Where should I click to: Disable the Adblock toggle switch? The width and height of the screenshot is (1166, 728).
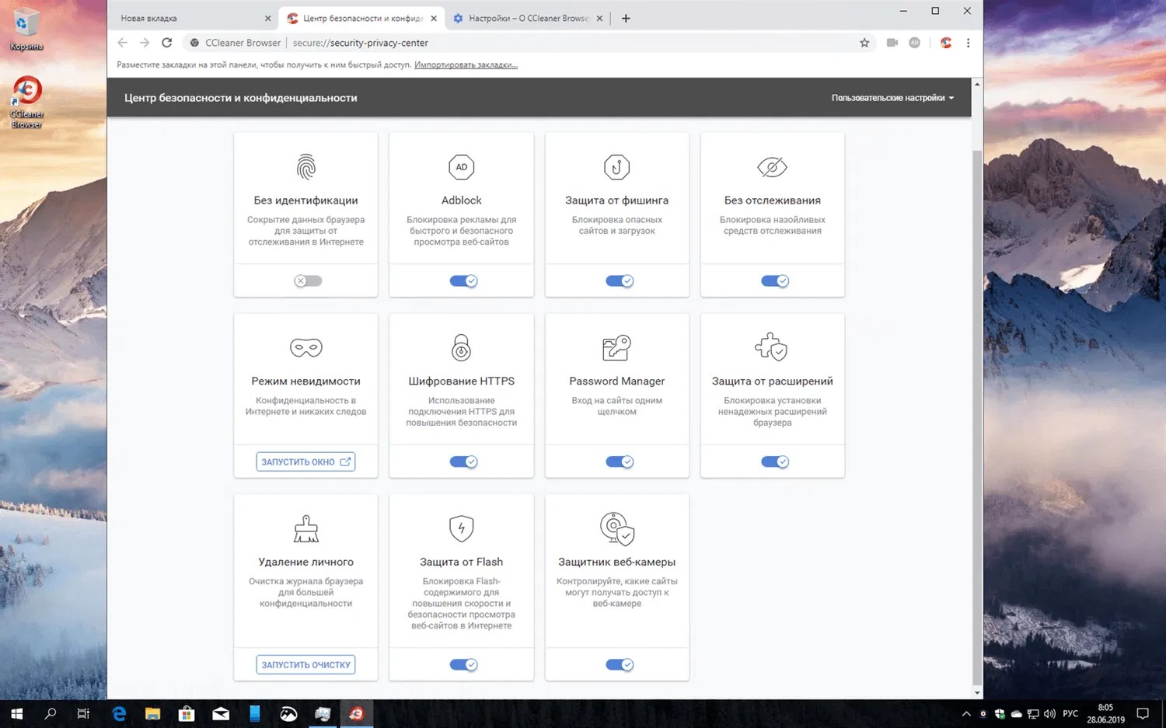point(463,281)
